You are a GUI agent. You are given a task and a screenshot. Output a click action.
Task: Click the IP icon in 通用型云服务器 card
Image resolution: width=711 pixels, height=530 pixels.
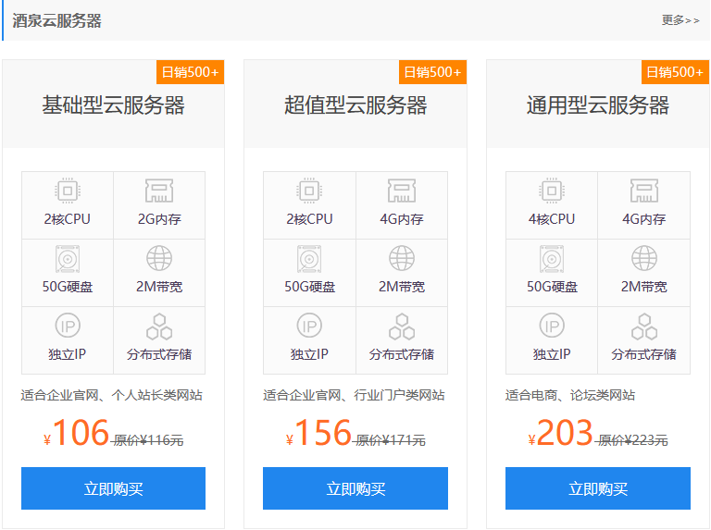tap(552, 326)
